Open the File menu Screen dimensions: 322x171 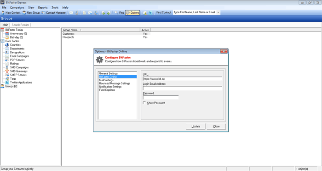(4, 8)
